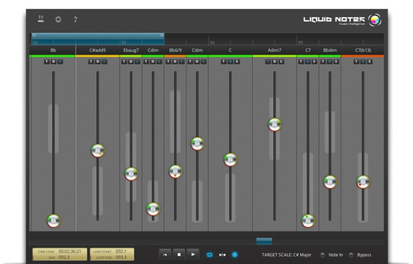Screen dimensions: 413x264
Task: Click the Liquid Notes colorful logo orb
Action: point(375,20)
